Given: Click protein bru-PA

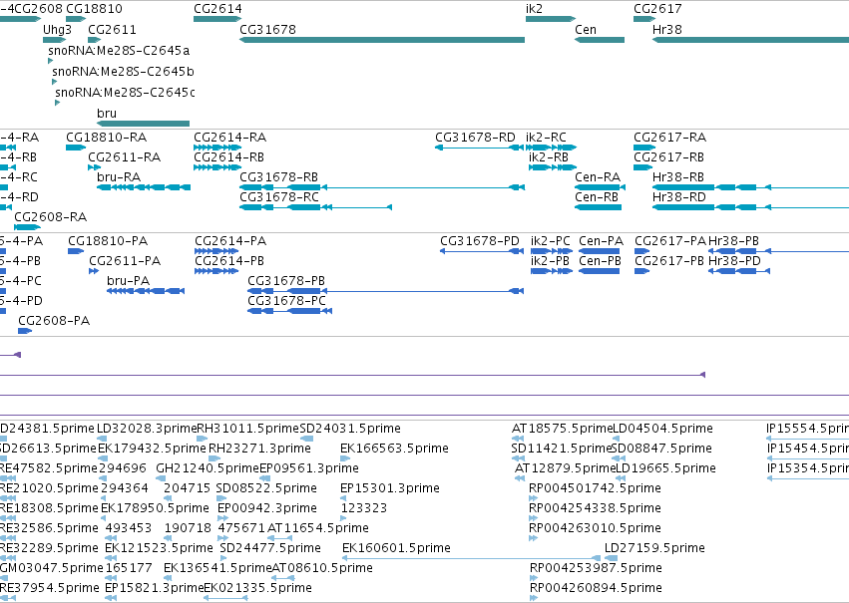Looking at the screenshot, I should [129, 281].
